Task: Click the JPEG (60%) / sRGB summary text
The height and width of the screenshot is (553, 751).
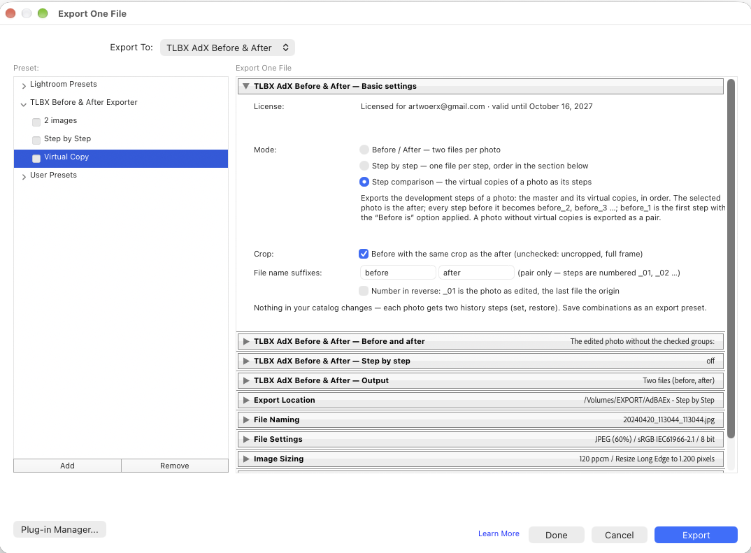Action: 655,440
